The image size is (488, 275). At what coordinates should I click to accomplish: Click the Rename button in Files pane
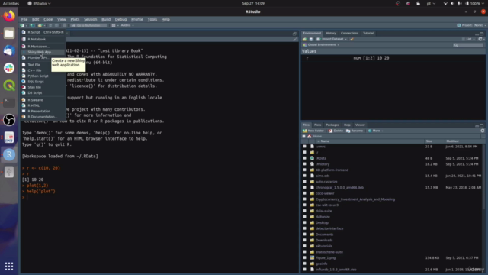coord(355,131)
